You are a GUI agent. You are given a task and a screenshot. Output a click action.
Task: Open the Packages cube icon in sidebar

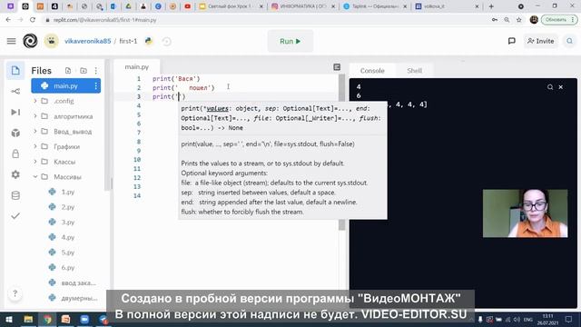pos(15,133)
